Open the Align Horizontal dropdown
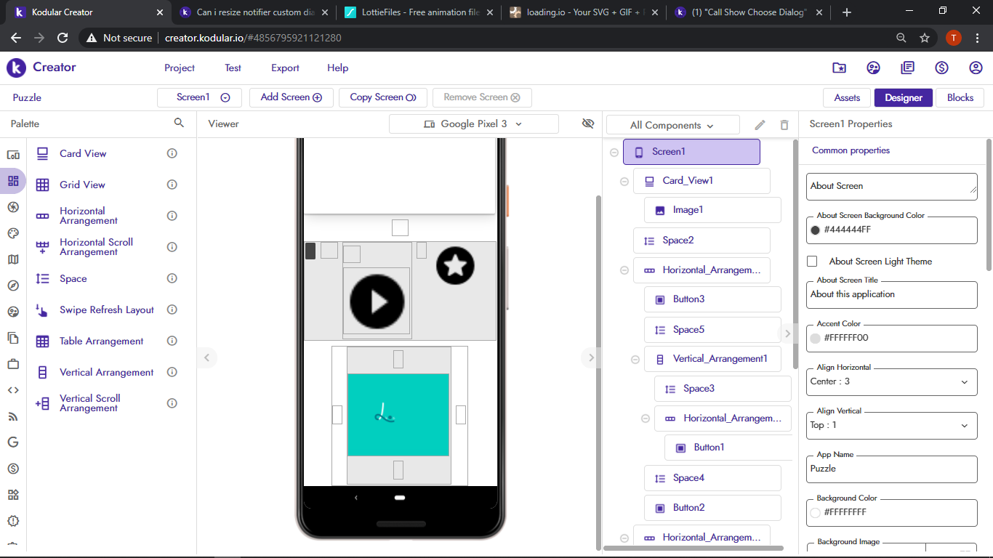This screenshot has width=993, height=558. 891,381
